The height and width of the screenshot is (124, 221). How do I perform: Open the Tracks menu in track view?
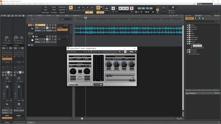point(49,15)
